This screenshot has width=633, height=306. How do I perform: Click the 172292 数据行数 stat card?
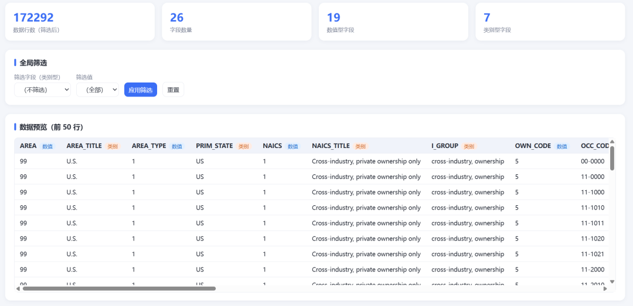tap(80, 22)
